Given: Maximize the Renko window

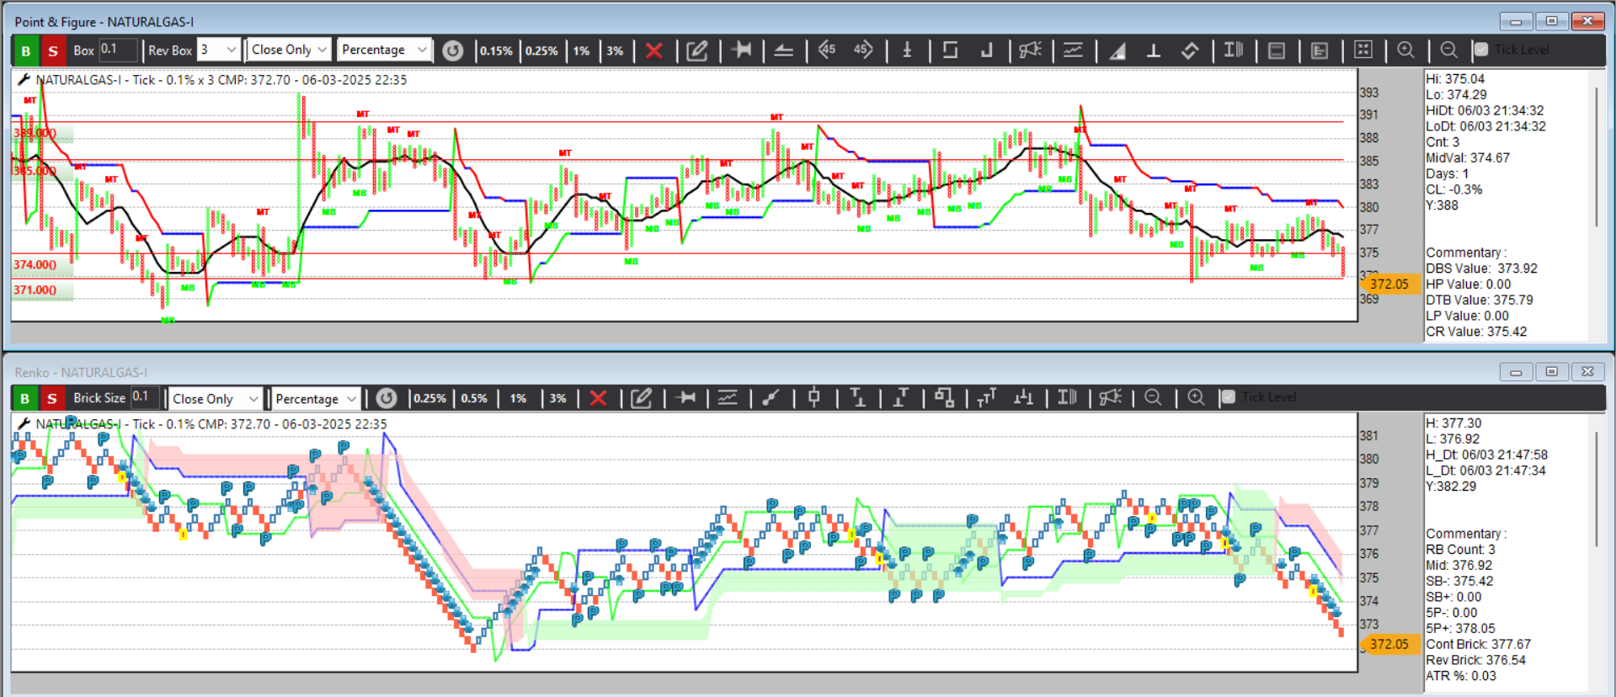Looking at the screenshot, I should click(1551, 371).
